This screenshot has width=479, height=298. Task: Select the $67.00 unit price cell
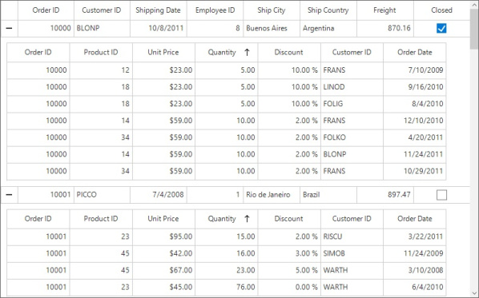pyautogui.click(x=163, y=270)
